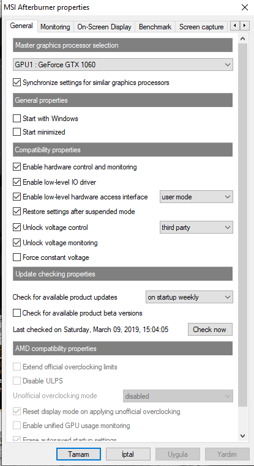Expand the user mode dropdown
This screenshot has height=466, width=254.
pos(196,197)
